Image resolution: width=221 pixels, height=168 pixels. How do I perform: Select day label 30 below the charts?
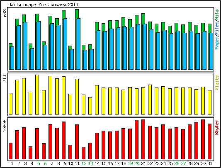(x=203, y=163)
